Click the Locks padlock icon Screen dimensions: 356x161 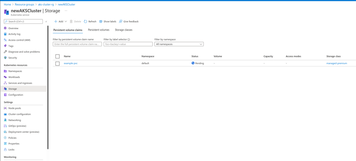click(5, 149)
